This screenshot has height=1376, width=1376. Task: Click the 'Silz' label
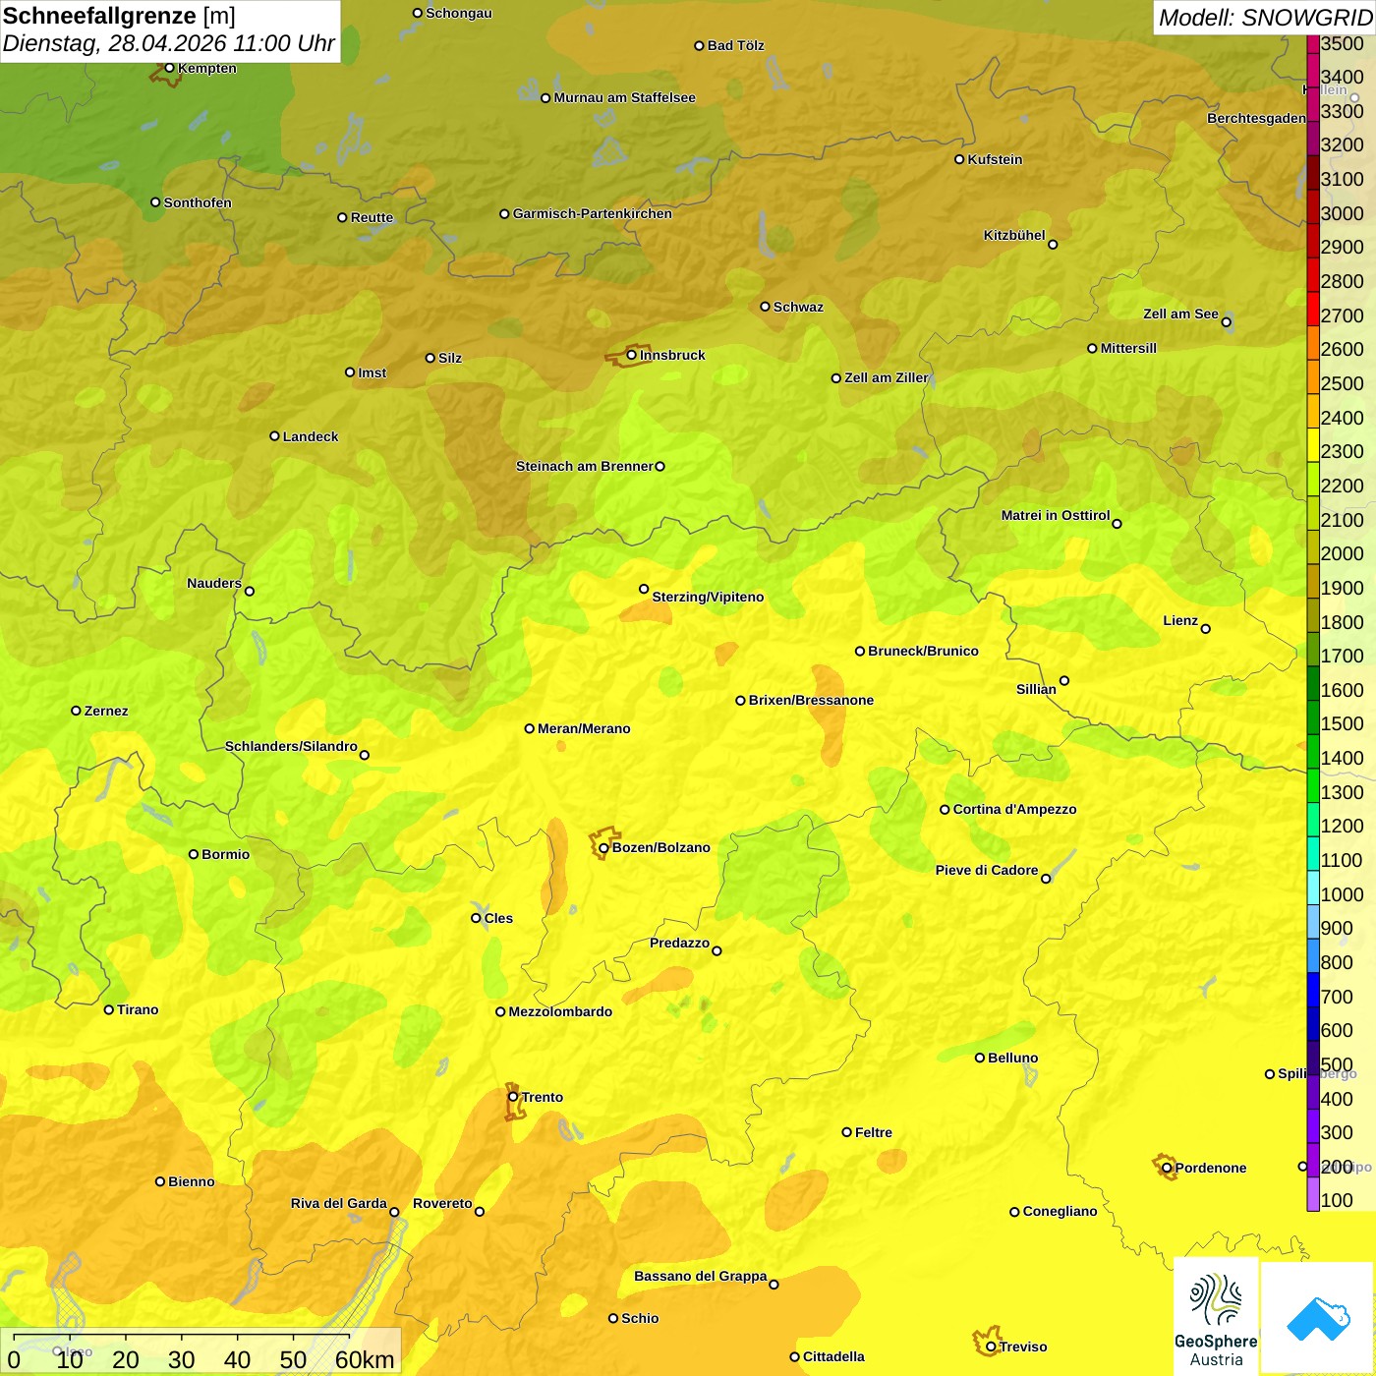450,358
